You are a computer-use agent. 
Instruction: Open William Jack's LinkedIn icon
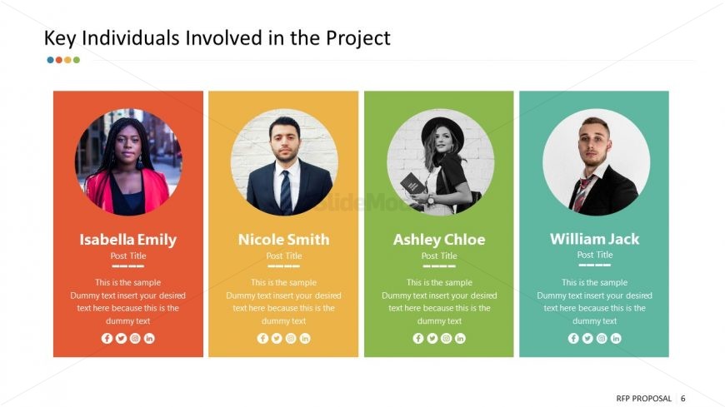tap(616, 338)
